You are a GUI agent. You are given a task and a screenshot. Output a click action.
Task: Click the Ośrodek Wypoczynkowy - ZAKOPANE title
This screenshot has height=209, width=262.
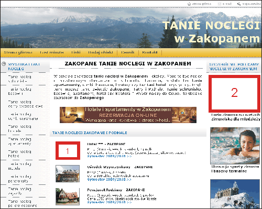click(120, 167)
